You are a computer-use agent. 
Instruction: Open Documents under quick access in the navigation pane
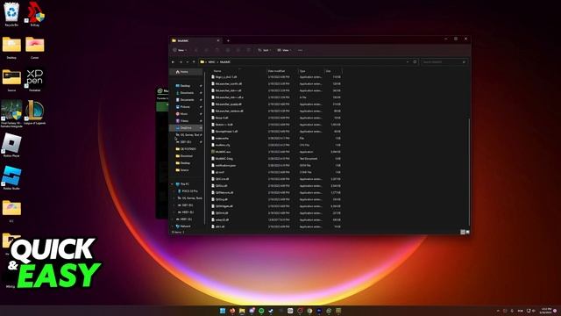click(x=187, y=99)
